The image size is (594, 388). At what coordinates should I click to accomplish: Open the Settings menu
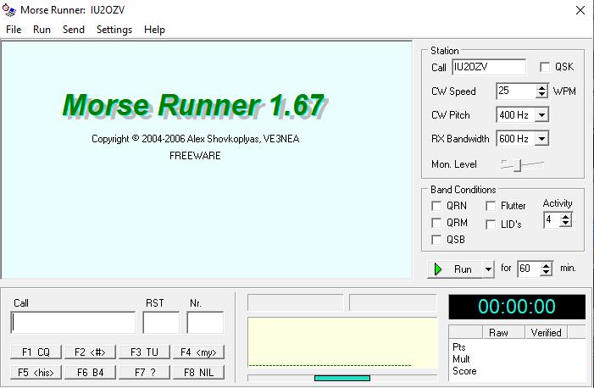[x=114, y=29]
